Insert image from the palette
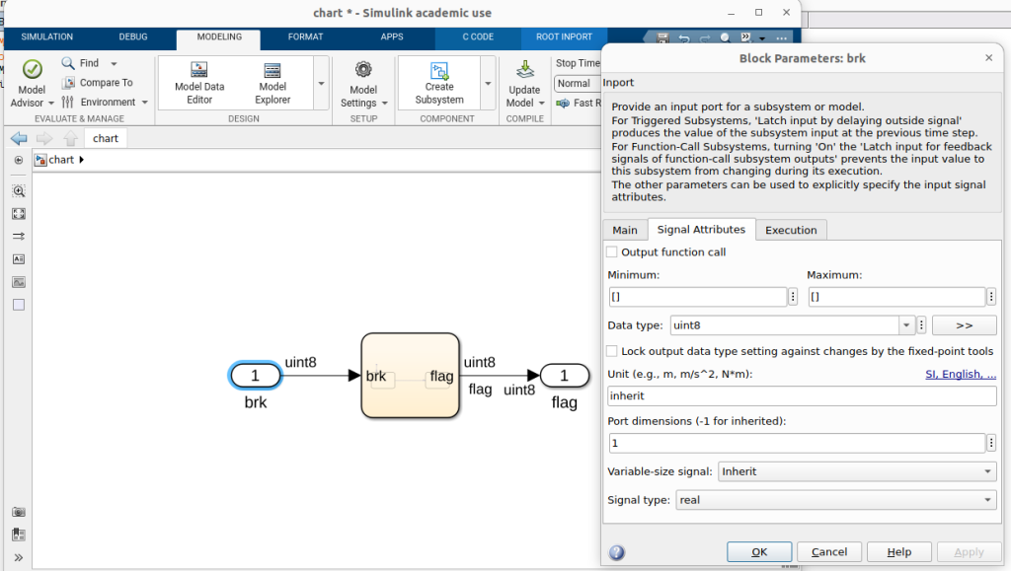This screenshot has height=571, width=1011. click(x=19, y=282)
